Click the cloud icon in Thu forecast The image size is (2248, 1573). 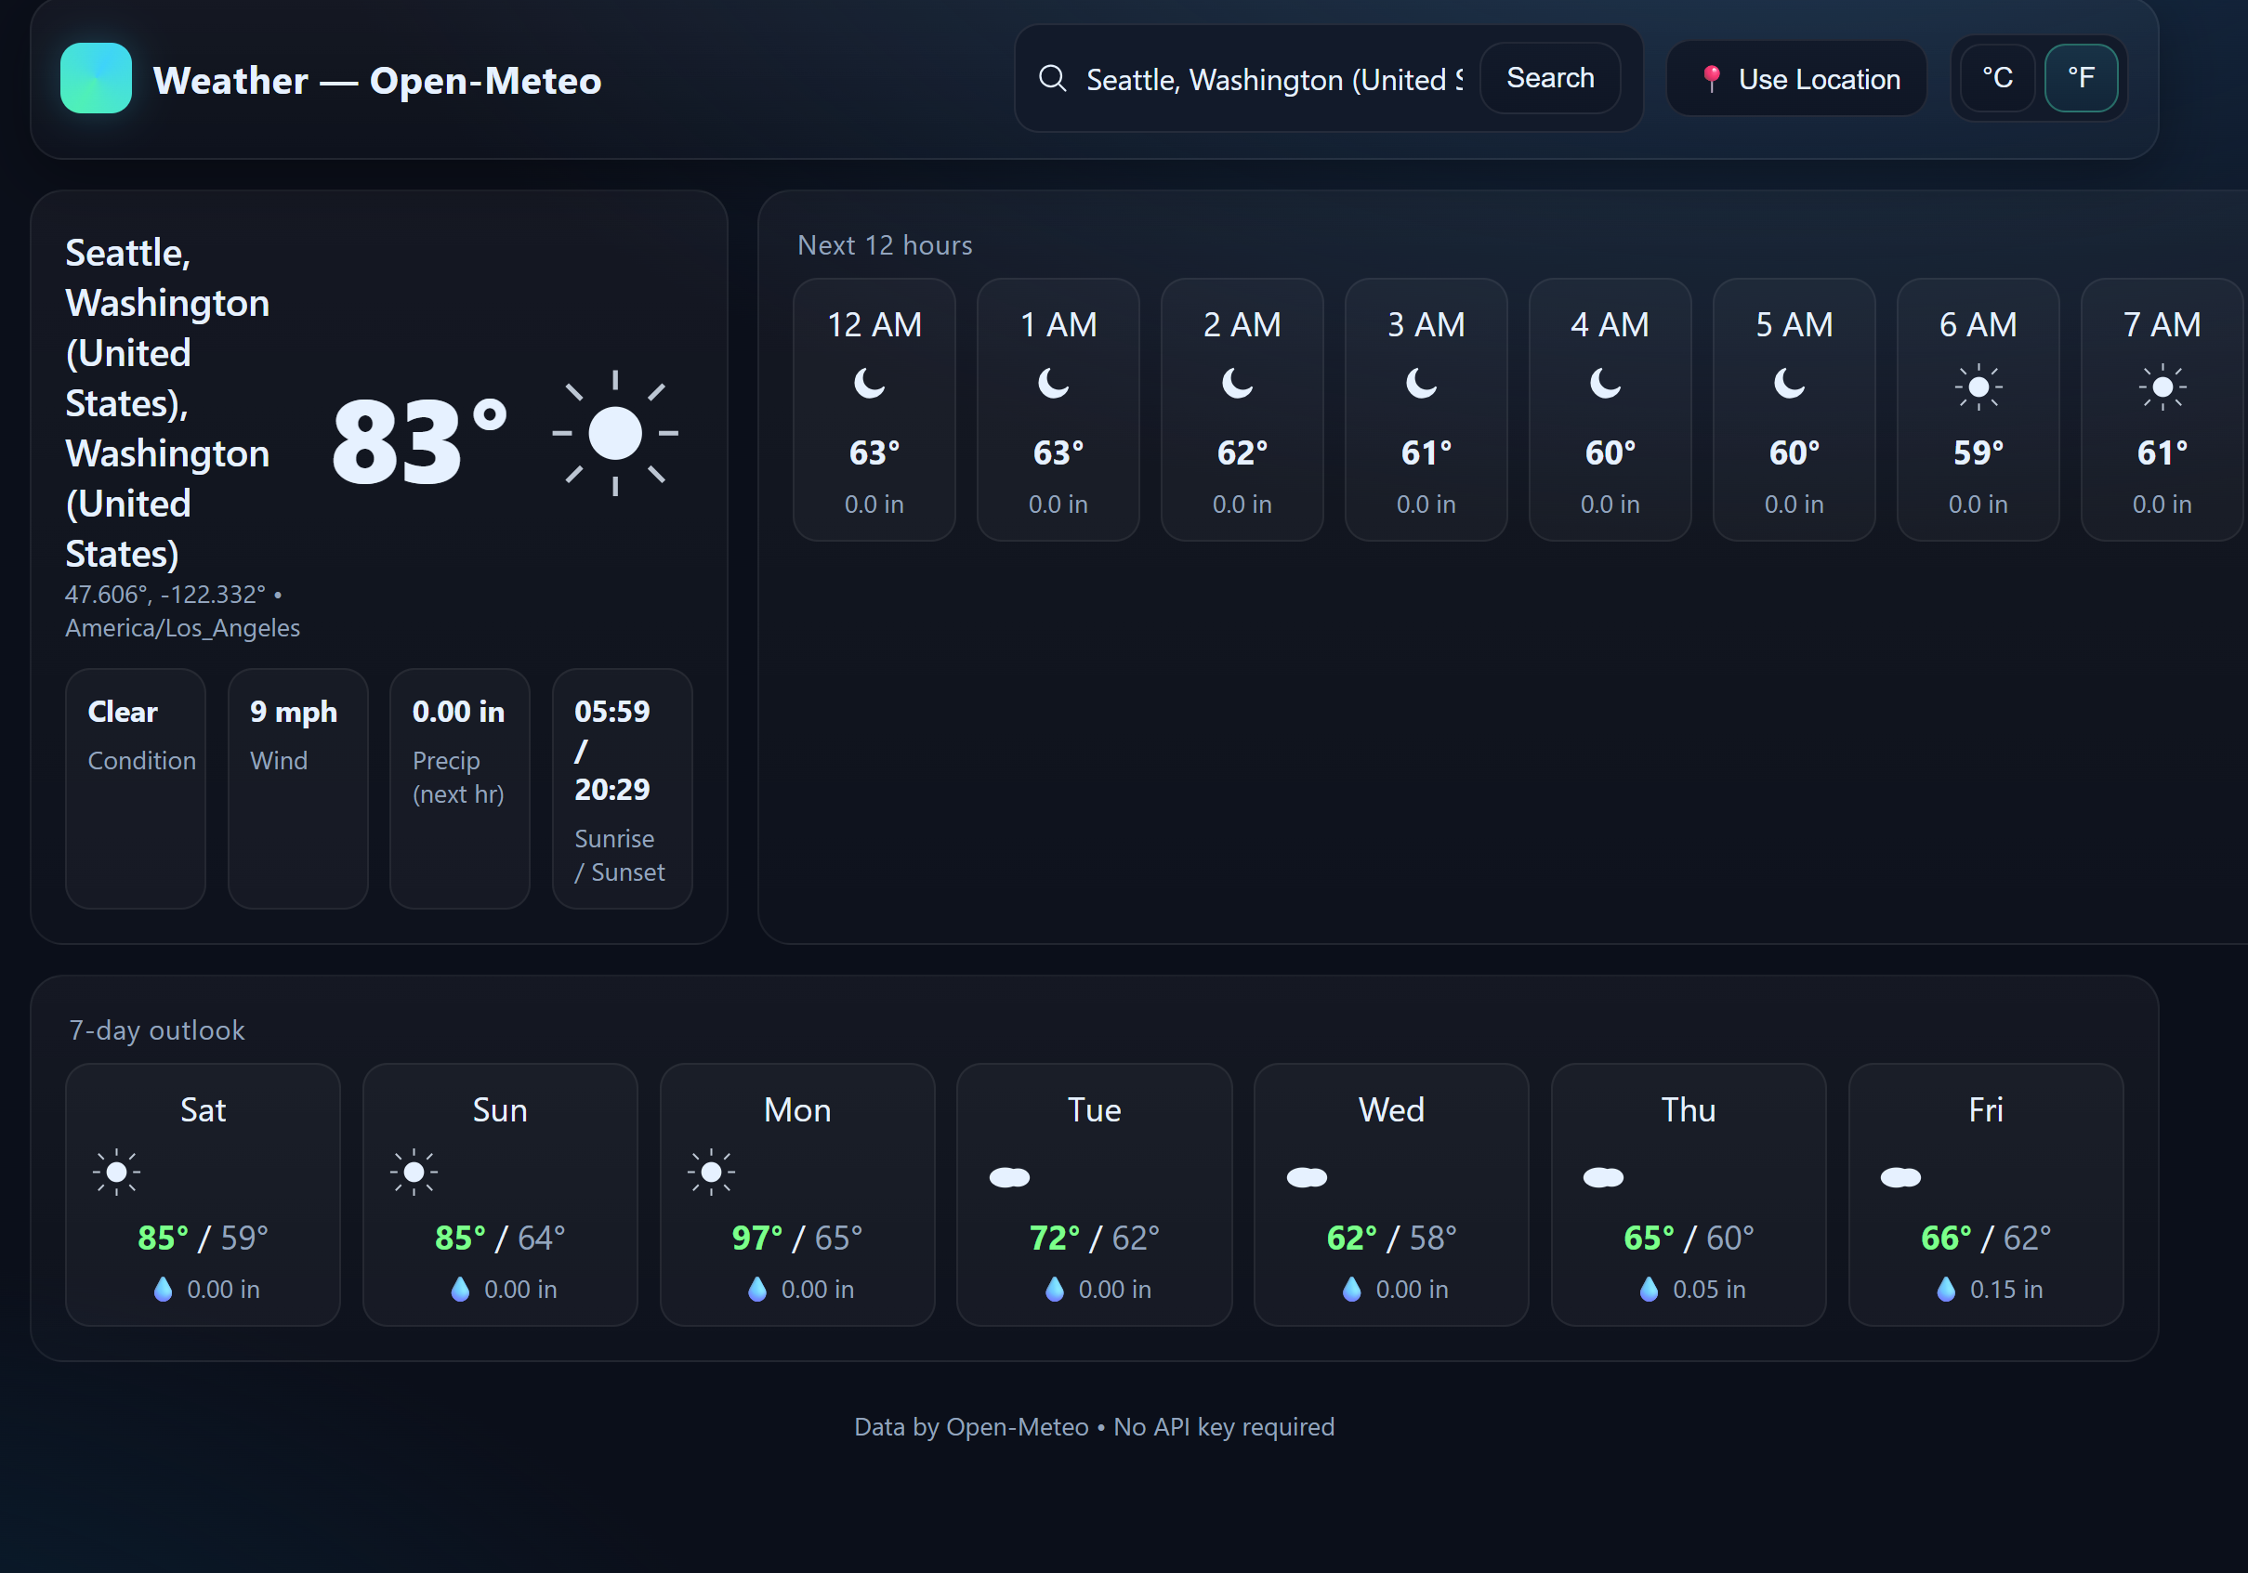click(x=1603, y=1176)
